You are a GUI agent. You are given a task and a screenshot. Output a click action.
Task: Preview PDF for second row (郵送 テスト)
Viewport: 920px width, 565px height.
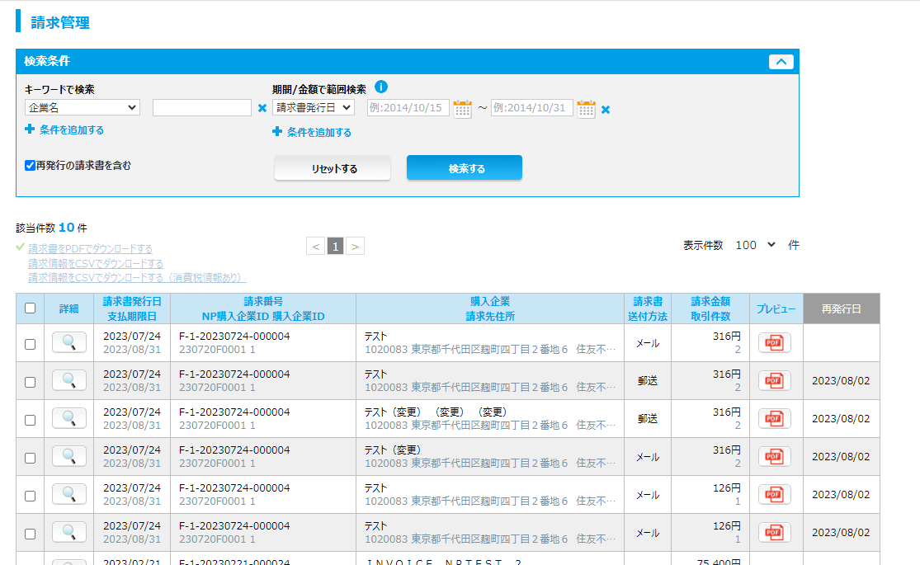775,381
